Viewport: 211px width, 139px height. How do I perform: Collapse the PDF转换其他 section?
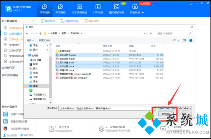point(33,21)
